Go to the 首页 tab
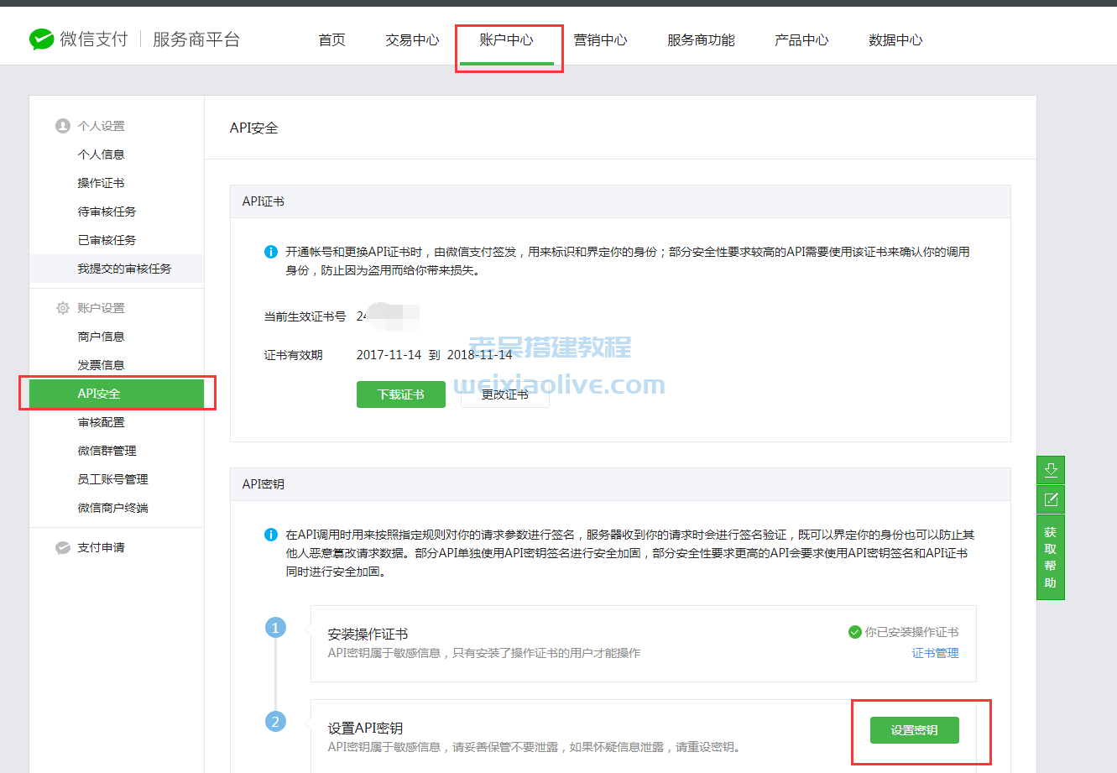1117x773 pixels. point(331,39)
